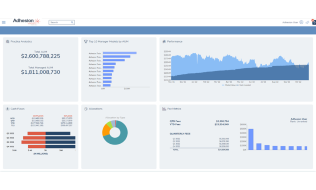
Task: Click the search magnifier icon
Action: tap(72, 23)
